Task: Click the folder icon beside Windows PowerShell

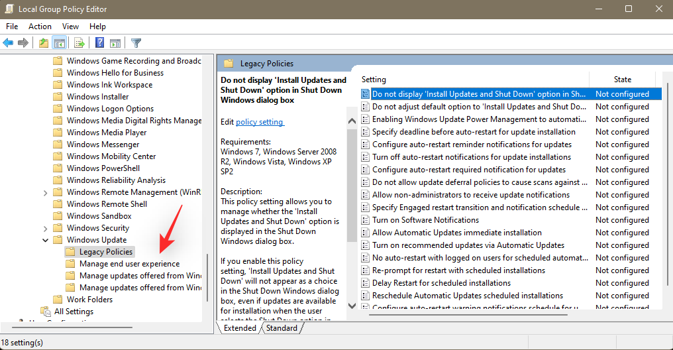Action: (x=58, y=168)
